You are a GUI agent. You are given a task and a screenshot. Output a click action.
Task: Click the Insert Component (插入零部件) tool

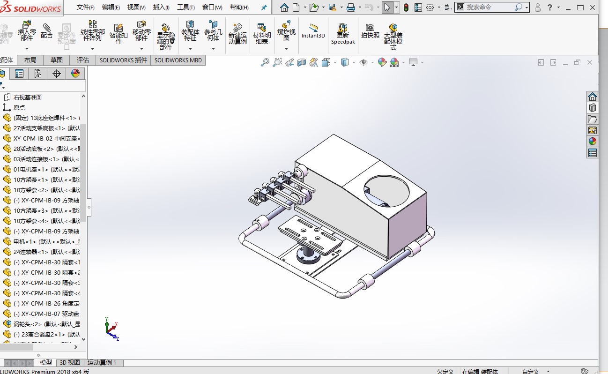click(x=27, y=31)
